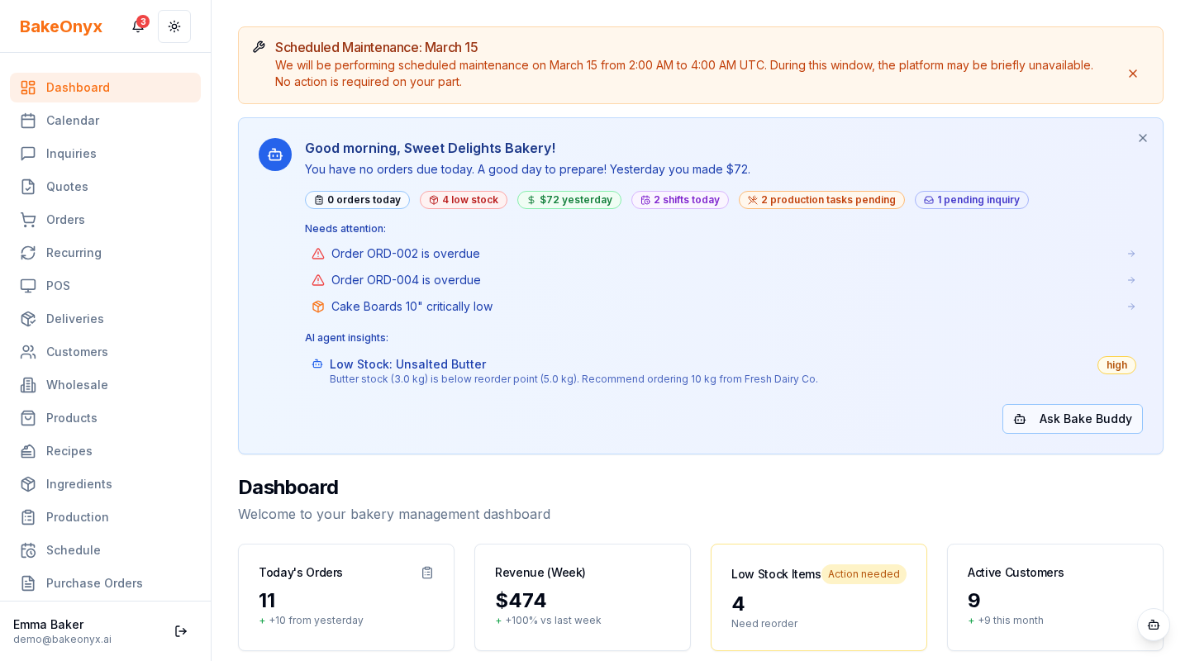The width and height of the screenshot is (1190, 661).
Task: Click the BakeOnyx logo
Action: click(x=61, y=26)
